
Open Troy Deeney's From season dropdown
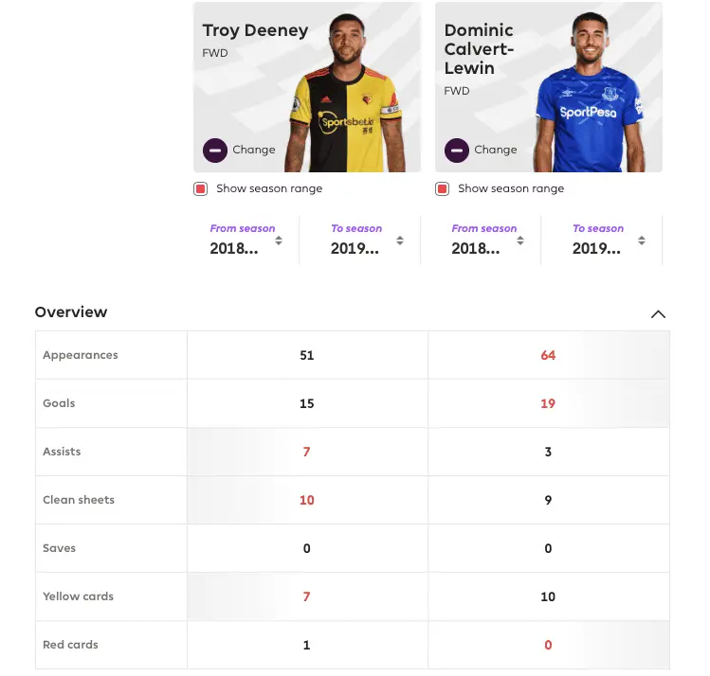click(235, 248)
